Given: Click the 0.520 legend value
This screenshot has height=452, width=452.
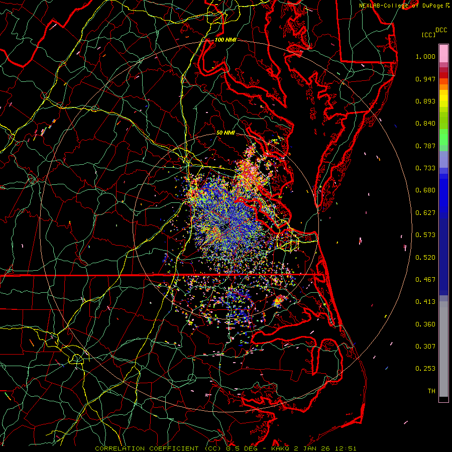Looking at the screenshot, I should click(425, 258).
